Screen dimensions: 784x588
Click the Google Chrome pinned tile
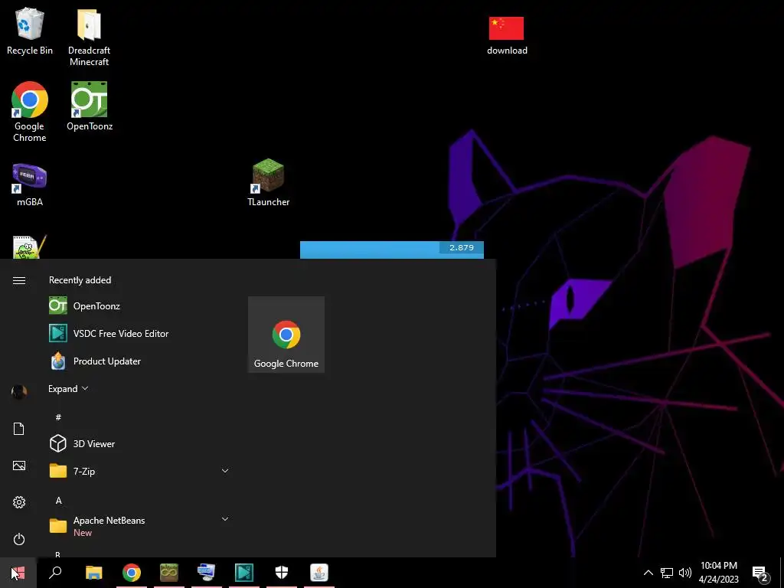point(286,335)
